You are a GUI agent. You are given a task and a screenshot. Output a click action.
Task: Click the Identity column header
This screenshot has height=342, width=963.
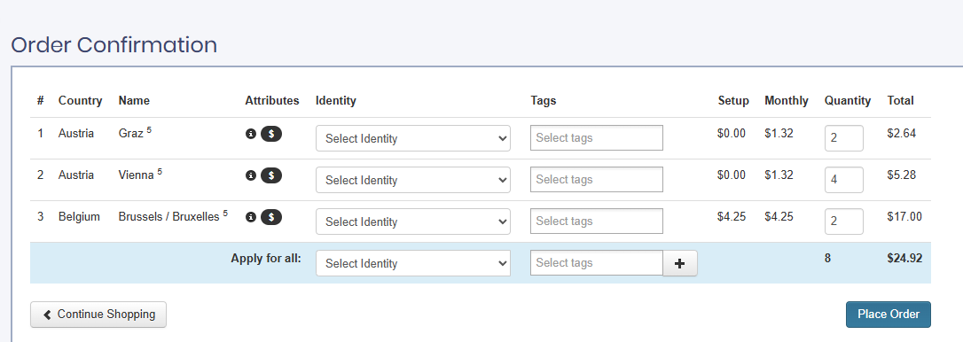point(336,101)
